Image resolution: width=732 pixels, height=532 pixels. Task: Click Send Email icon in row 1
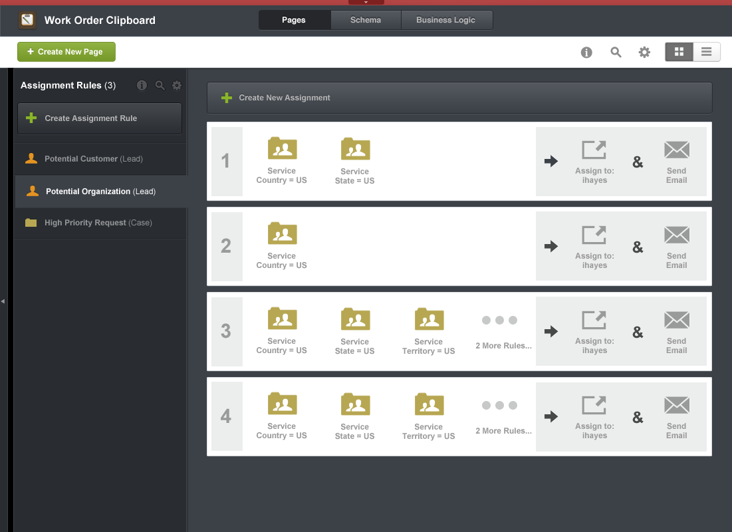pos(676,150)
